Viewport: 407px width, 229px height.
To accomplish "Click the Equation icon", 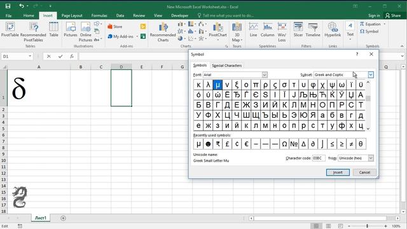I will tap(362, 24).
